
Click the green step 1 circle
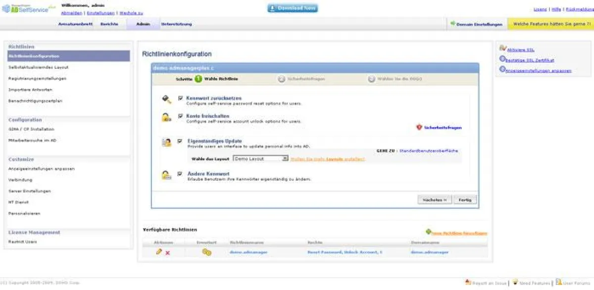point(198,79)
